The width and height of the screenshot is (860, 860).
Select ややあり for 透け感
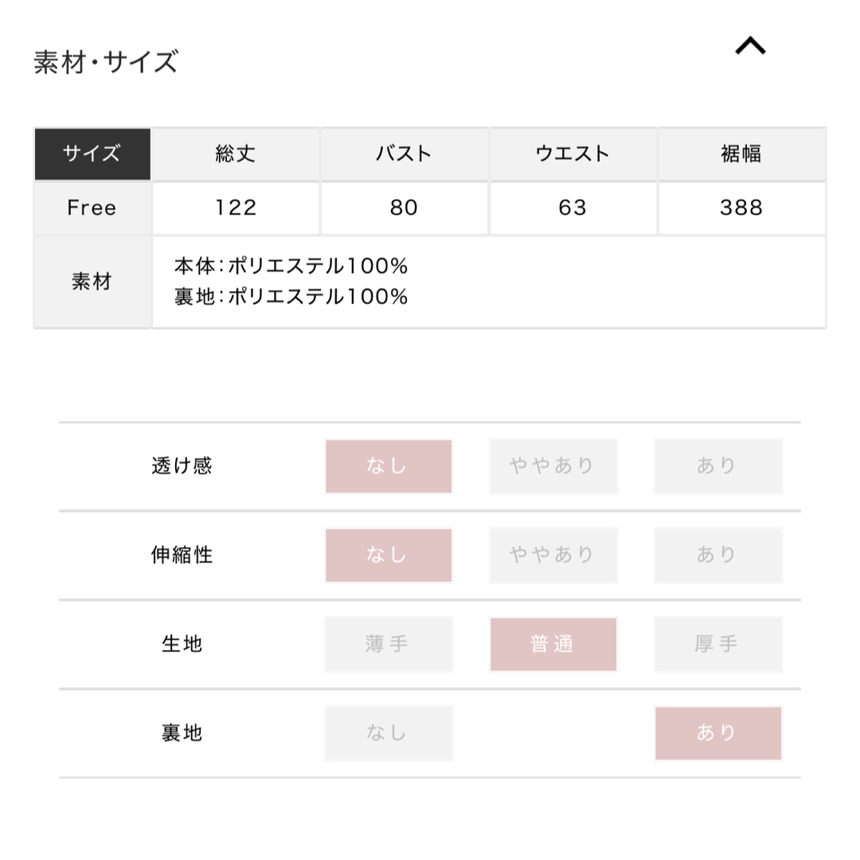coord(553,466)
